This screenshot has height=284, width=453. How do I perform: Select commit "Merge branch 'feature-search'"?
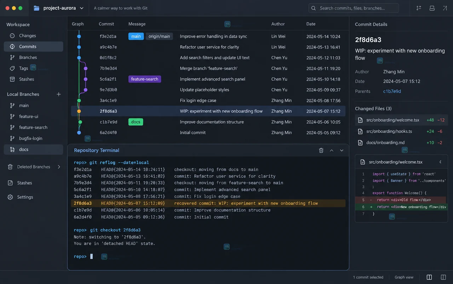pyautogui.click(x=208, y=68)
